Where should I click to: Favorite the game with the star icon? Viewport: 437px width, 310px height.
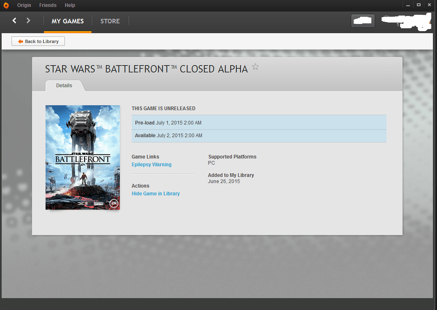(x=255, y=67)
